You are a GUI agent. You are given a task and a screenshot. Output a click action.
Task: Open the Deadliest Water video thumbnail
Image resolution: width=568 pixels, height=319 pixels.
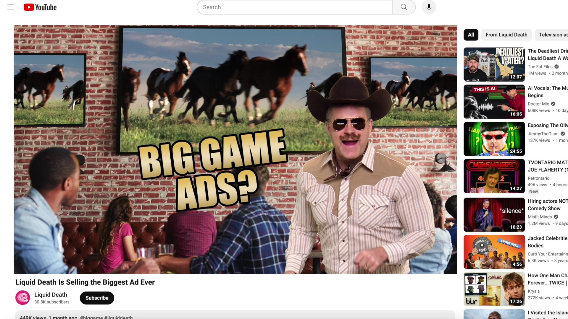(x=494, y=64)
